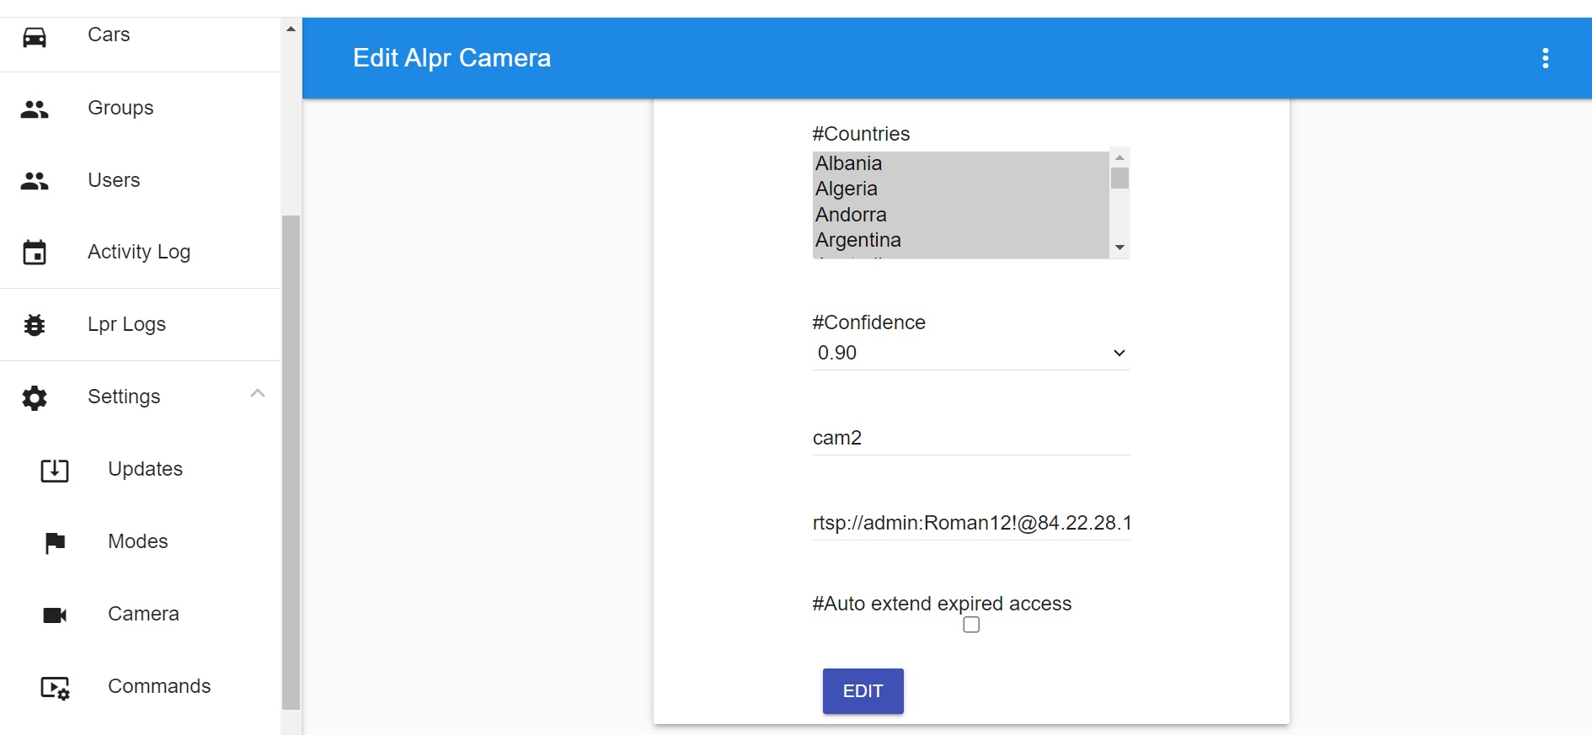Click the Cars car icon
The width and height of the screenshot is (1592, 735).
pos(35,37)
